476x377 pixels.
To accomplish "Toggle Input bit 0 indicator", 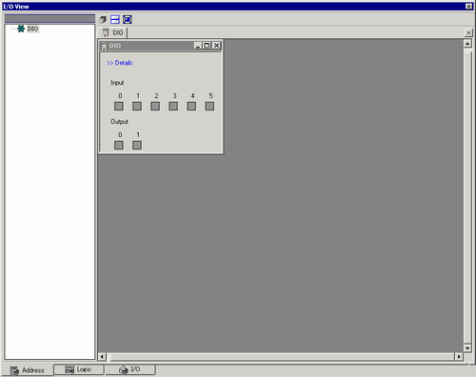I will tap(119, 106).
